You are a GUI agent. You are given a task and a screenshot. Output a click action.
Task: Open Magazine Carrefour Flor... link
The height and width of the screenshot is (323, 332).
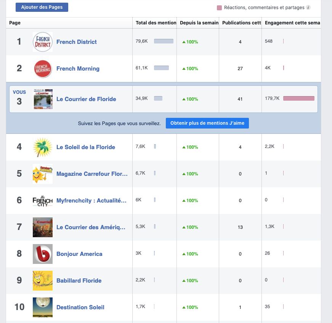click(x=92, y=174)
